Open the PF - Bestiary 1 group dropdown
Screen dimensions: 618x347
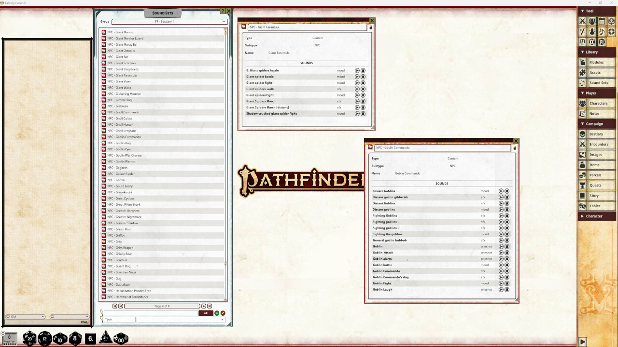point(169,21)
